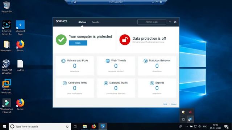
Task: Click the Exploits icon
Action: pos(152,83)
